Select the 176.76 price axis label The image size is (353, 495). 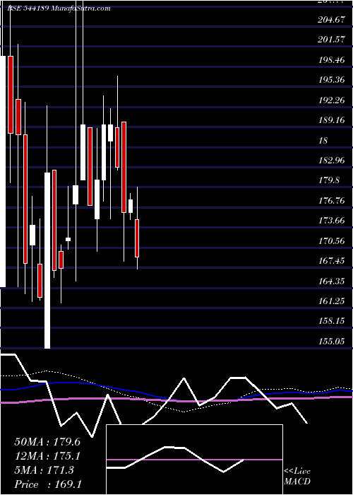click(x=330, y=200)
